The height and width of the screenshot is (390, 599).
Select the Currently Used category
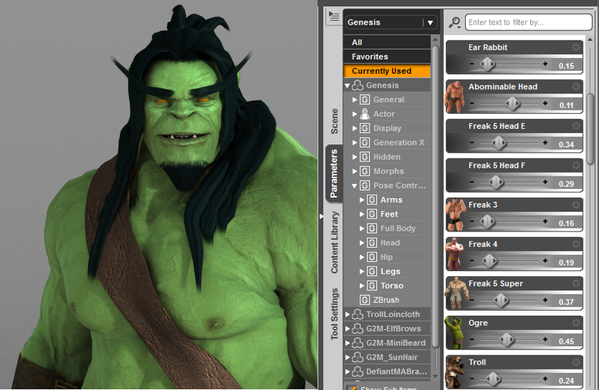pyautogui.click(x=387, y=71)
